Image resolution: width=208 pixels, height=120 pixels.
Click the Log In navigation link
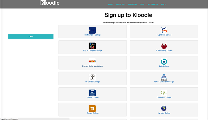point(164,4)
